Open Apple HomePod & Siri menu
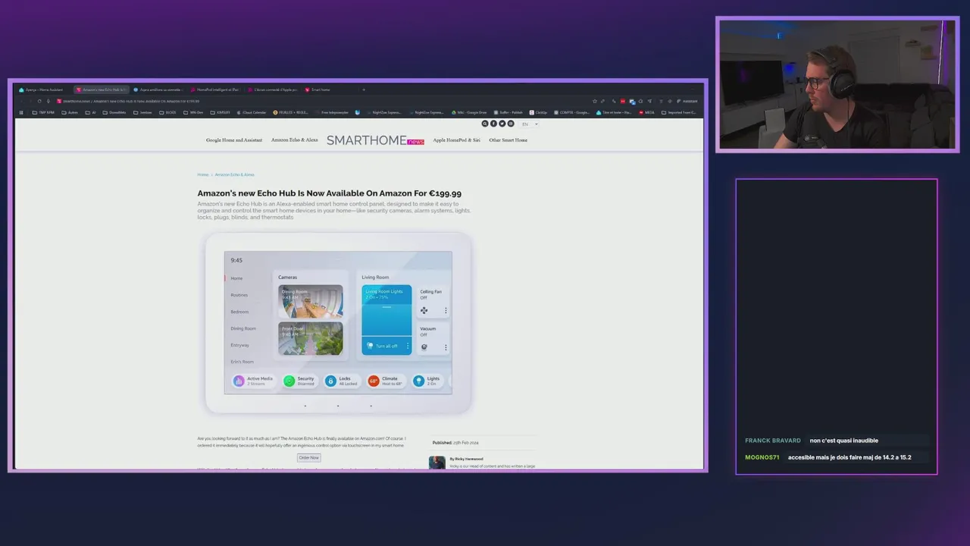This screenshot has height=546, width=970. pos(456,140)
